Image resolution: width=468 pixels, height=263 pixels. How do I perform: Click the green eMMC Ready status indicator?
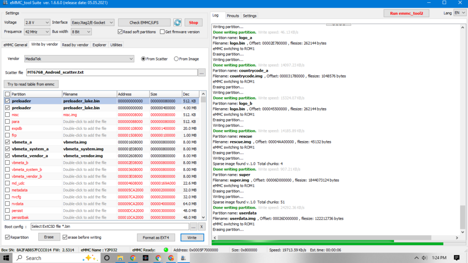165,250
